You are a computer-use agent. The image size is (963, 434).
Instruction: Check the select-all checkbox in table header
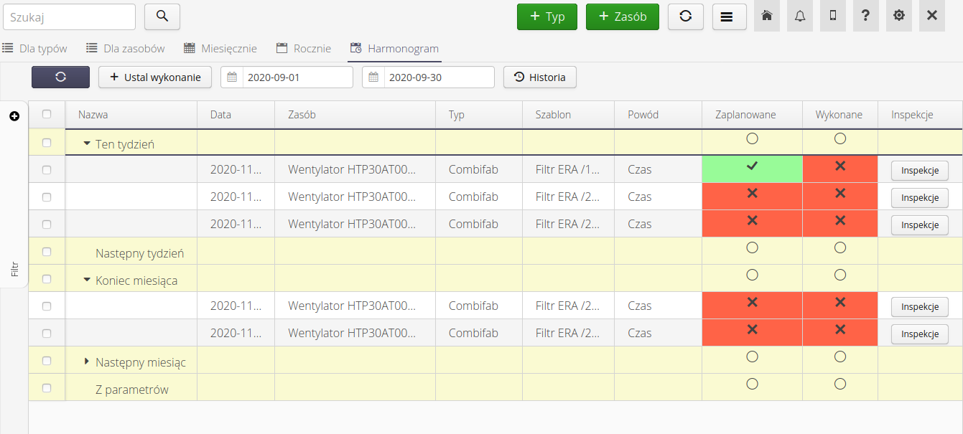47,114
